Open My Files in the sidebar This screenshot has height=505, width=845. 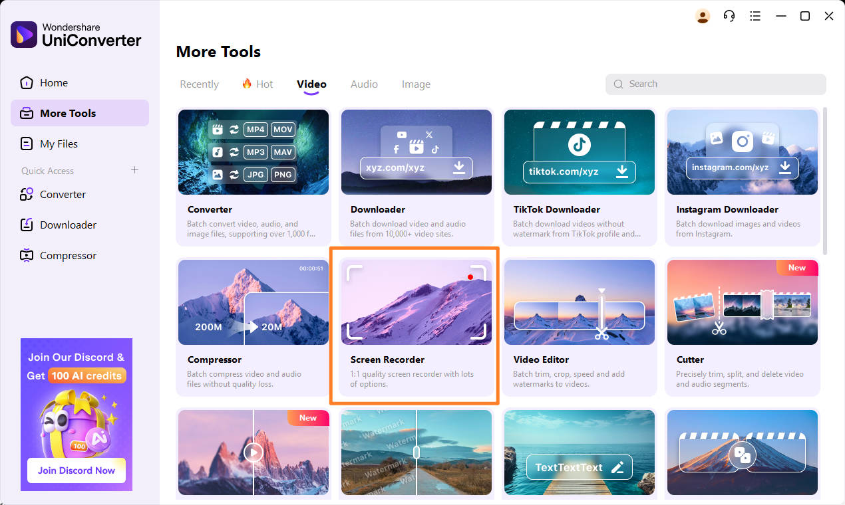[80, 144]
